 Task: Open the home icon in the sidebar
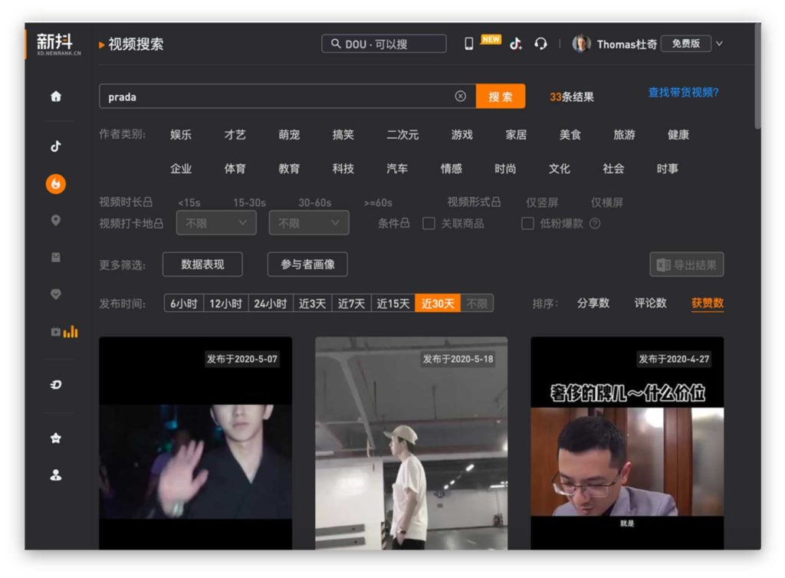(55, 96)
